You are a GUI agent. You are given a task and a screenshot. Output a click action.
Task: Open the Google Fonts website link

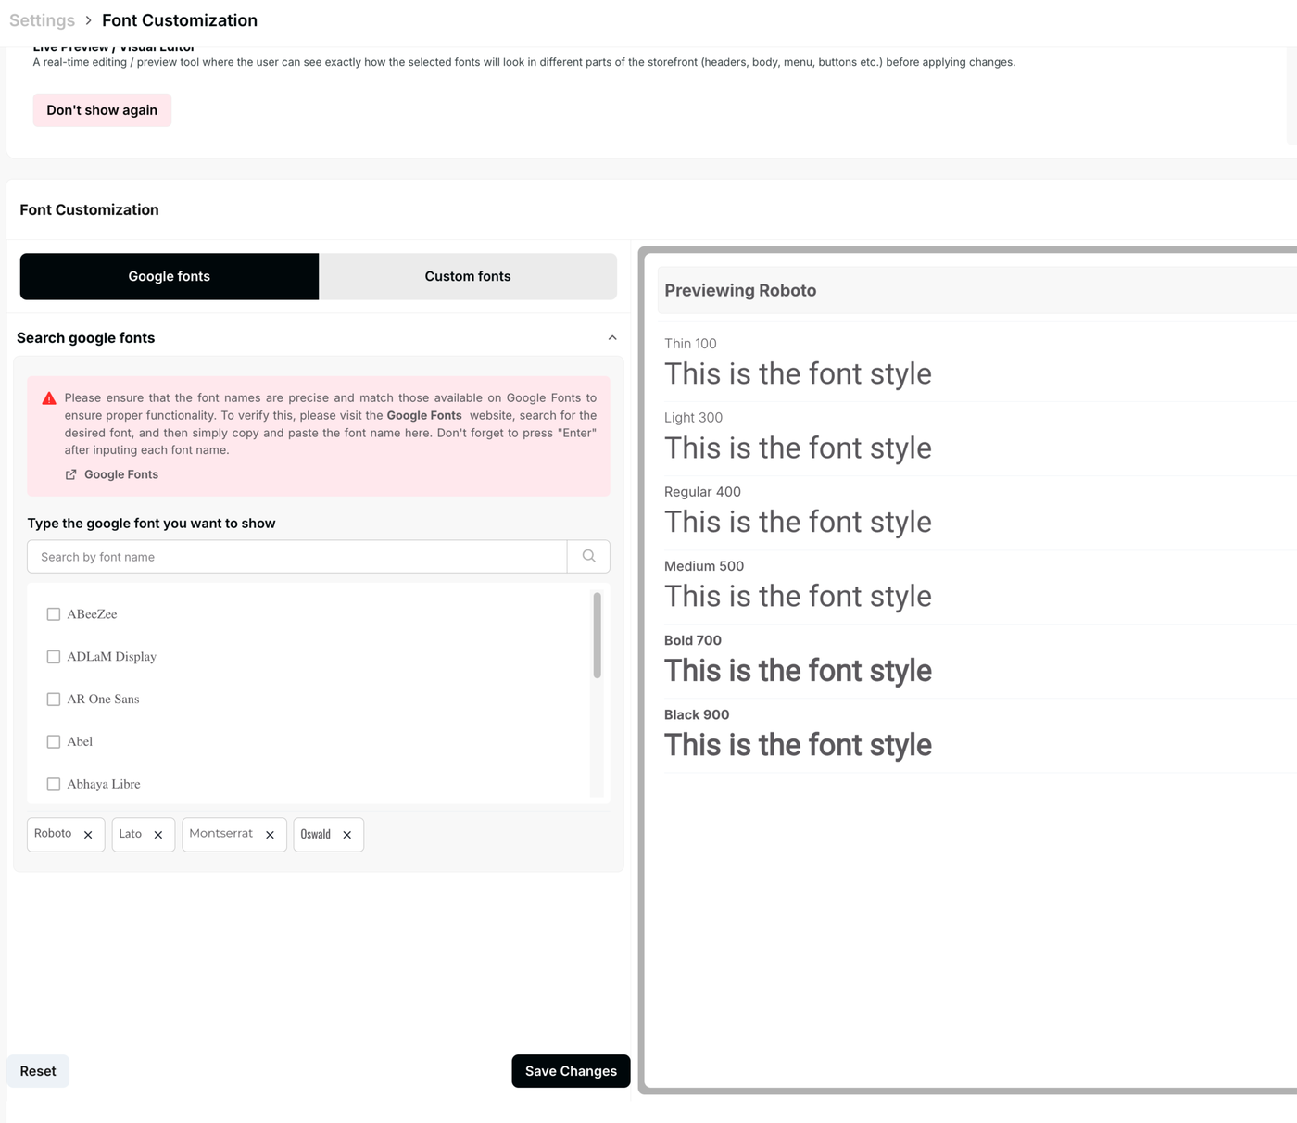(x=121, y=474)
